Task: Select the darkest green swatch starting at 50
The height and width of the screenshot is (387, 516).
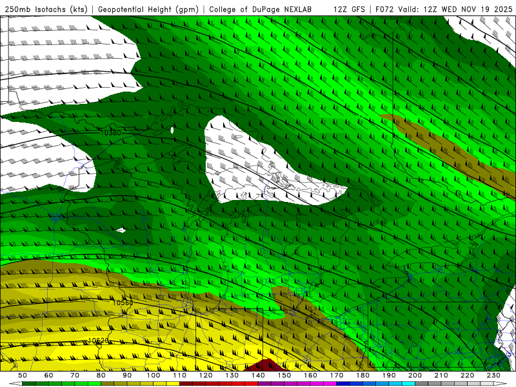Action: coord(28,384)
